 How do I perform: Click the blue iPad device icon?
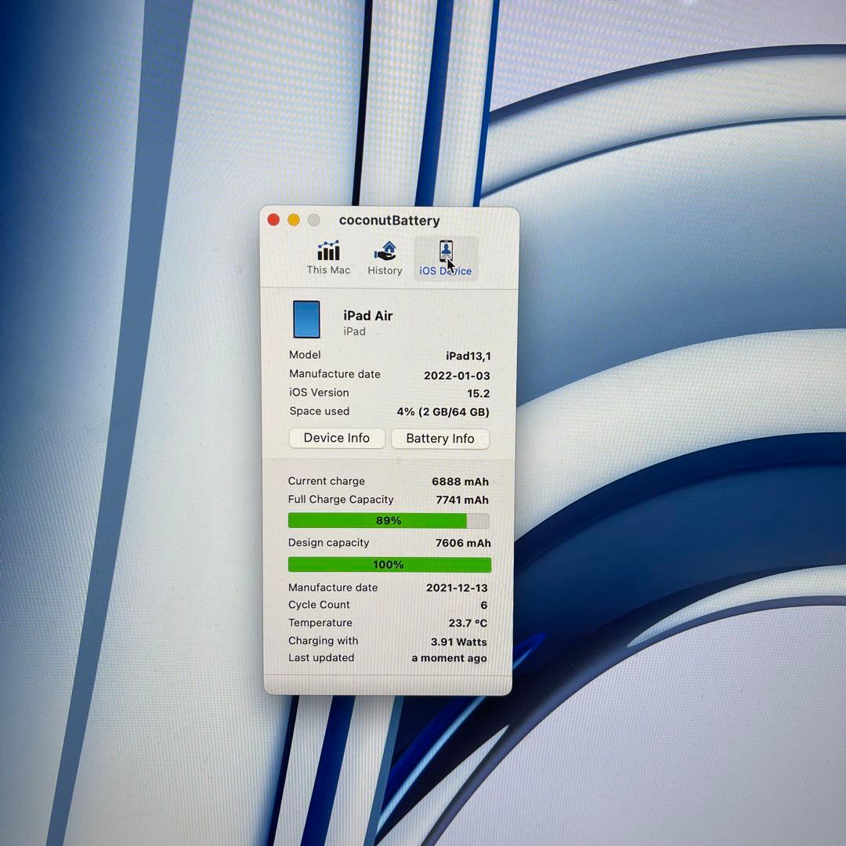pos(306,320)
